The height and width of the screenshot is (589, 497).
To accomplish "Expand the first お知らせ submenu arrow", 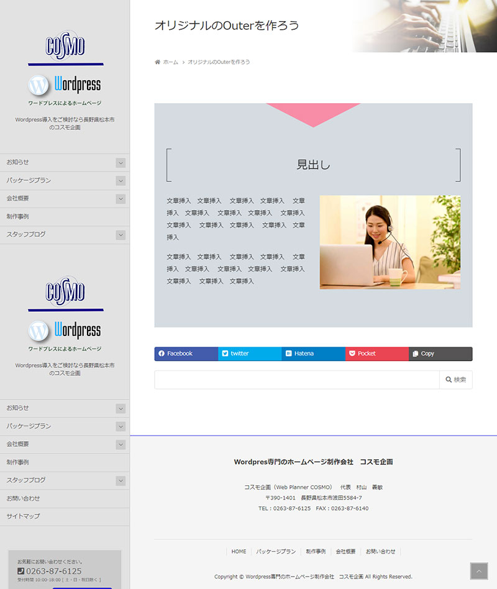I will pyautogui.click(x=121, y=163).
